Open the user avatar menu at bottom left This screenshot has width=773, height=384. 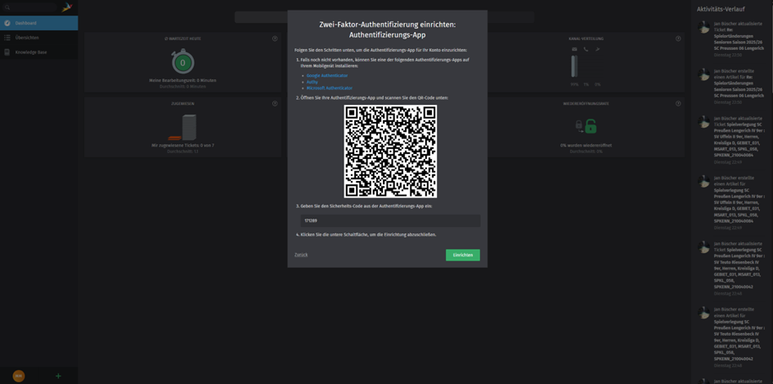[18, 376]
